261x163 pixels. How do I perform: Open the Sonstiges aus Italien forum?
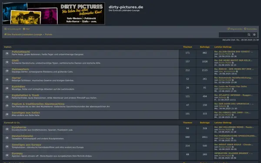tap(26, 113)
